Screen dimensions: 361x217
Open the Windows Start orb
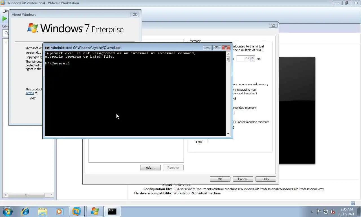point(8,211)
